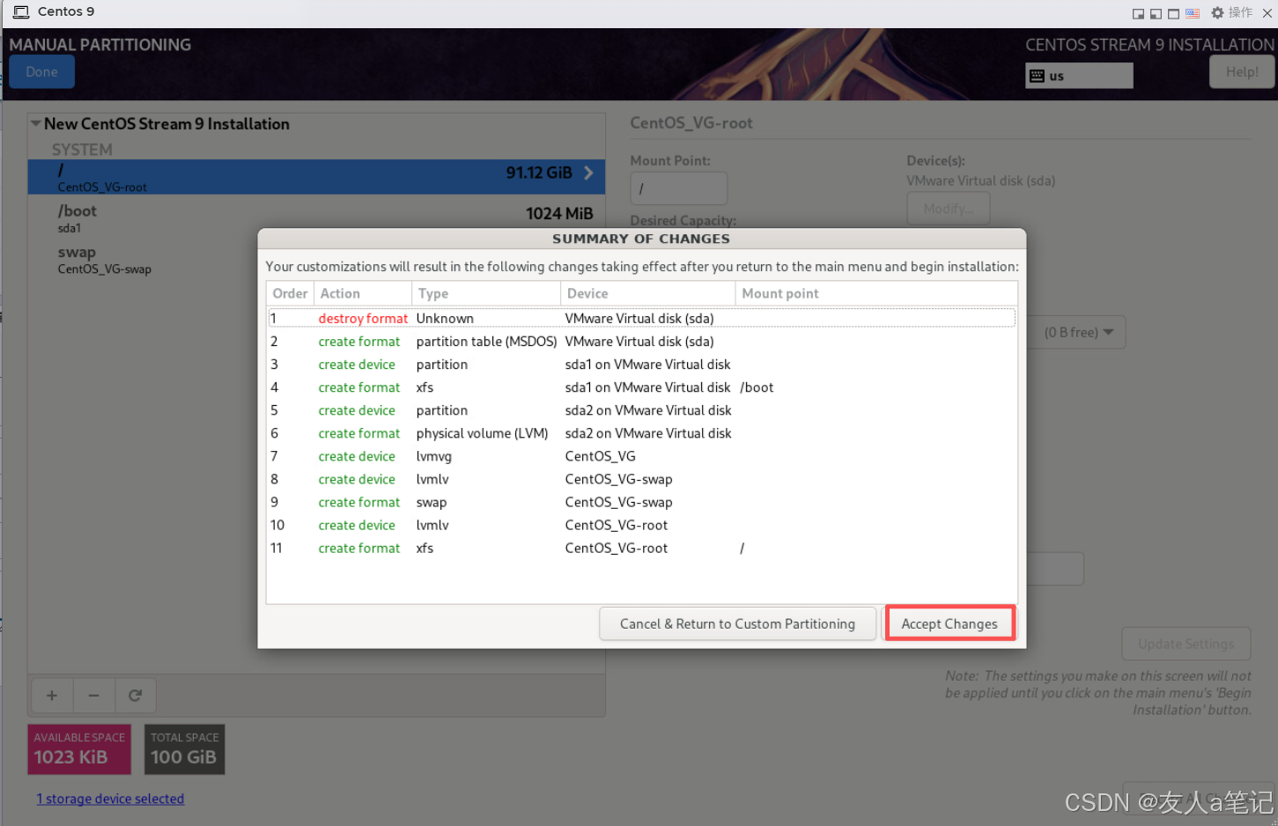Add a mount point with the plus icon

pos(52,696)
